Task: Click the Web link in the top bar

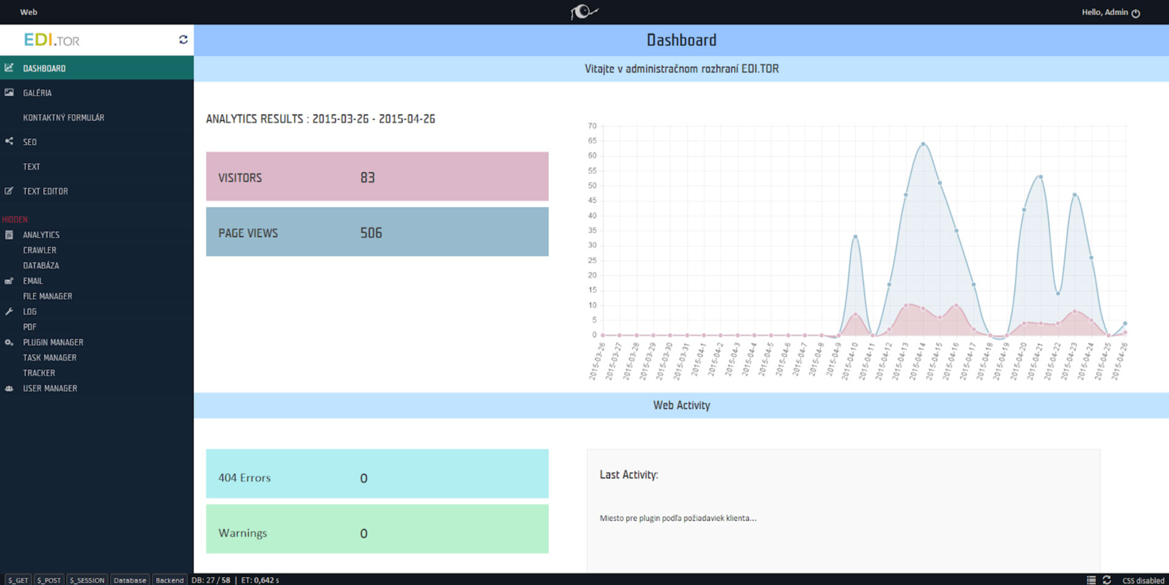Action: pyautogui.click(x=28, y=12)
